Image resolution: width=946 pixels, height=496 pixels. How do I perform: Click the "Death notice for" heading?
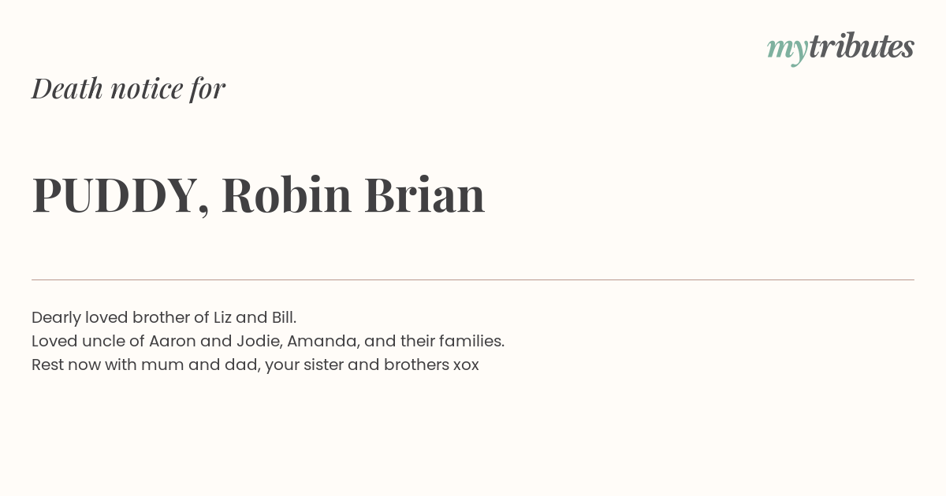pos(128,88)
